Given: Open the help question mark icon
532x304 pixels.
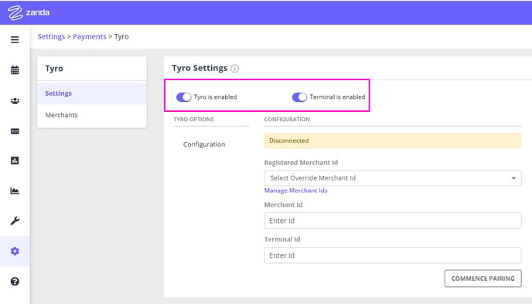Looking at the screenshot, I should point(15,282).
